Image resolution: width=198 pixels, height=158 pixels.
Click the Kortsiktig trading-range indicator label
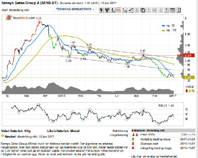[x=155, y=139]
